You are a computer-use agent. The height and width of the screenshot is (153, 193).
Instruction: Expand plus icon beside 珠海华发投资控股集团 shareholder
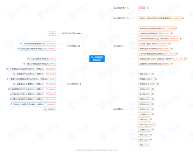click(x=176, y=28)
